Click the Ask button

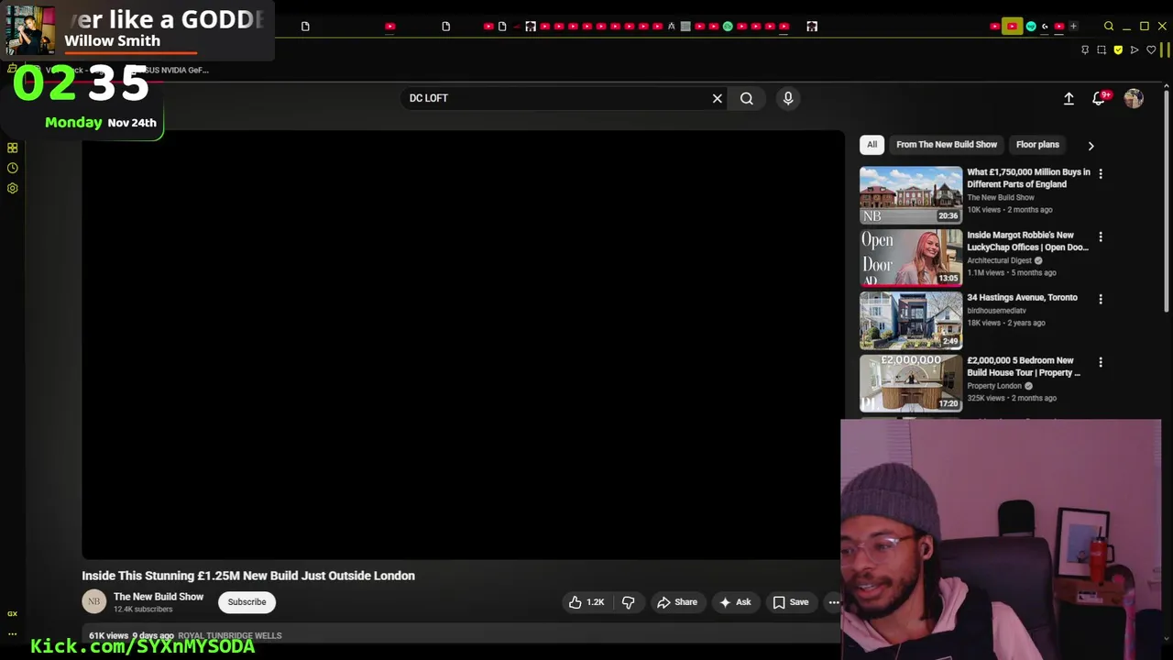click(x=735, y=602)
